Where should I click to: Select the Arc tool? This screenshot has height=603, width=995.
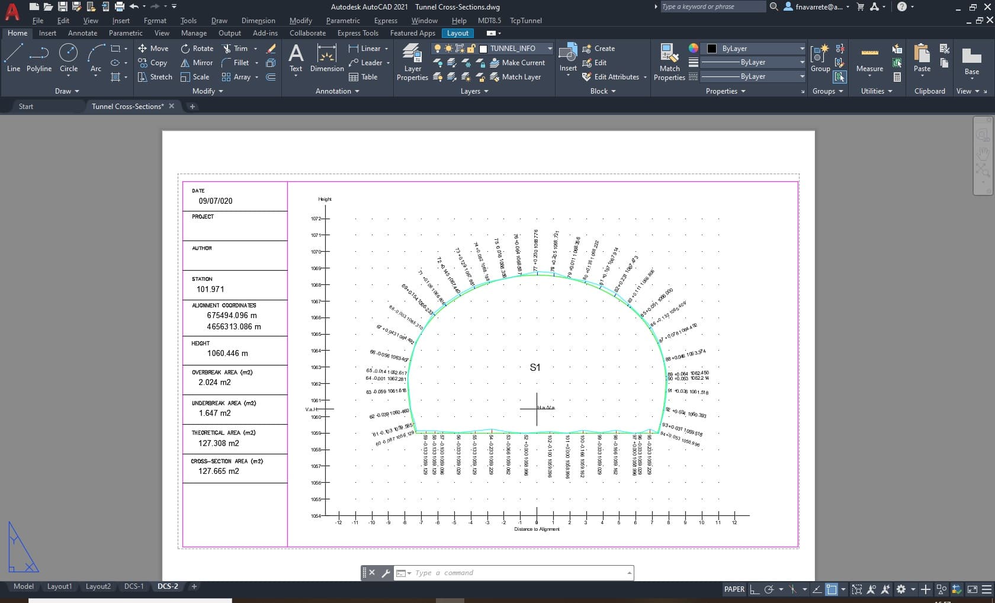pos(95,58)
